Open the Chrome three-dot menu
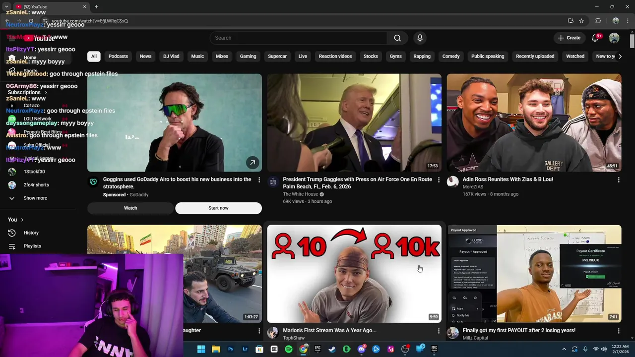The image size is (635, 357). (628, 21)
